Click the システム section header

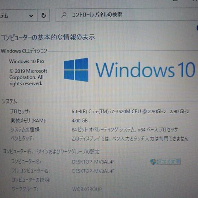tap(9, 101)
